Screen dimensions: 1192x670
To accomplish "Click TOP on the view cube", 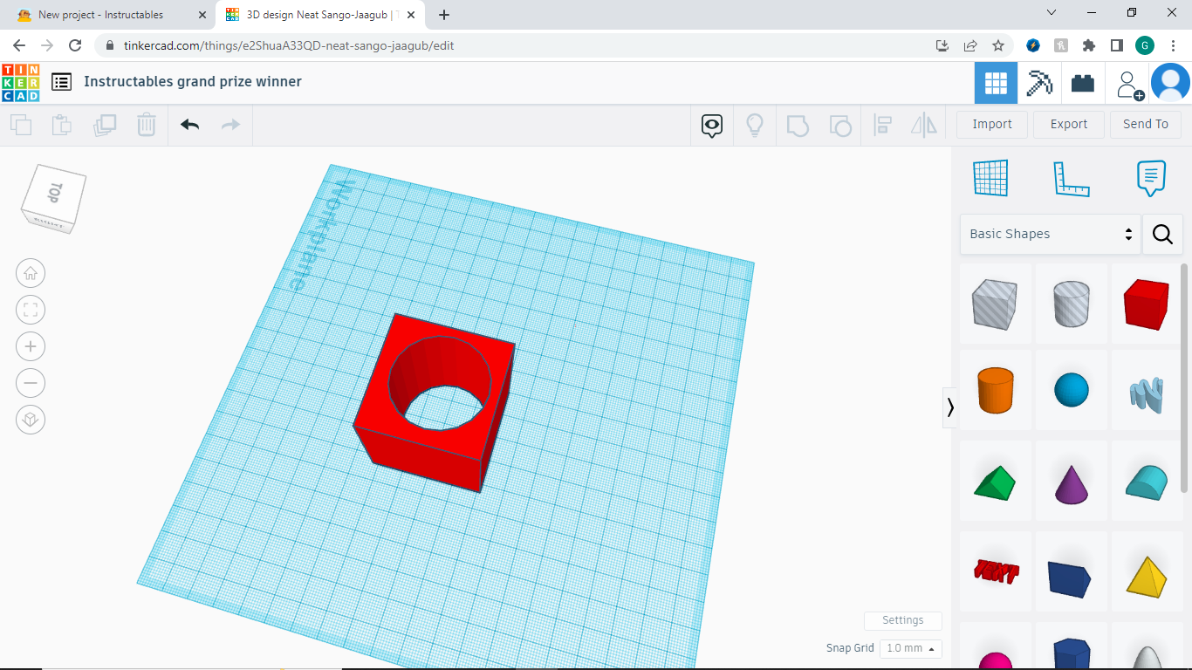I will (x=52, y=194).
